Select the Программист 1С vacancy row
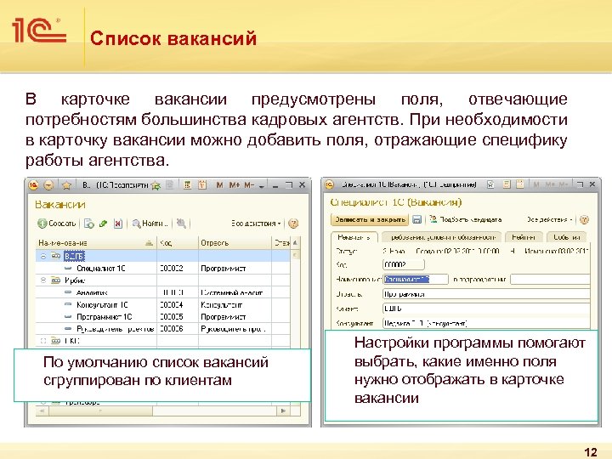This screenshot has height=459, width=612. point(162,317)
